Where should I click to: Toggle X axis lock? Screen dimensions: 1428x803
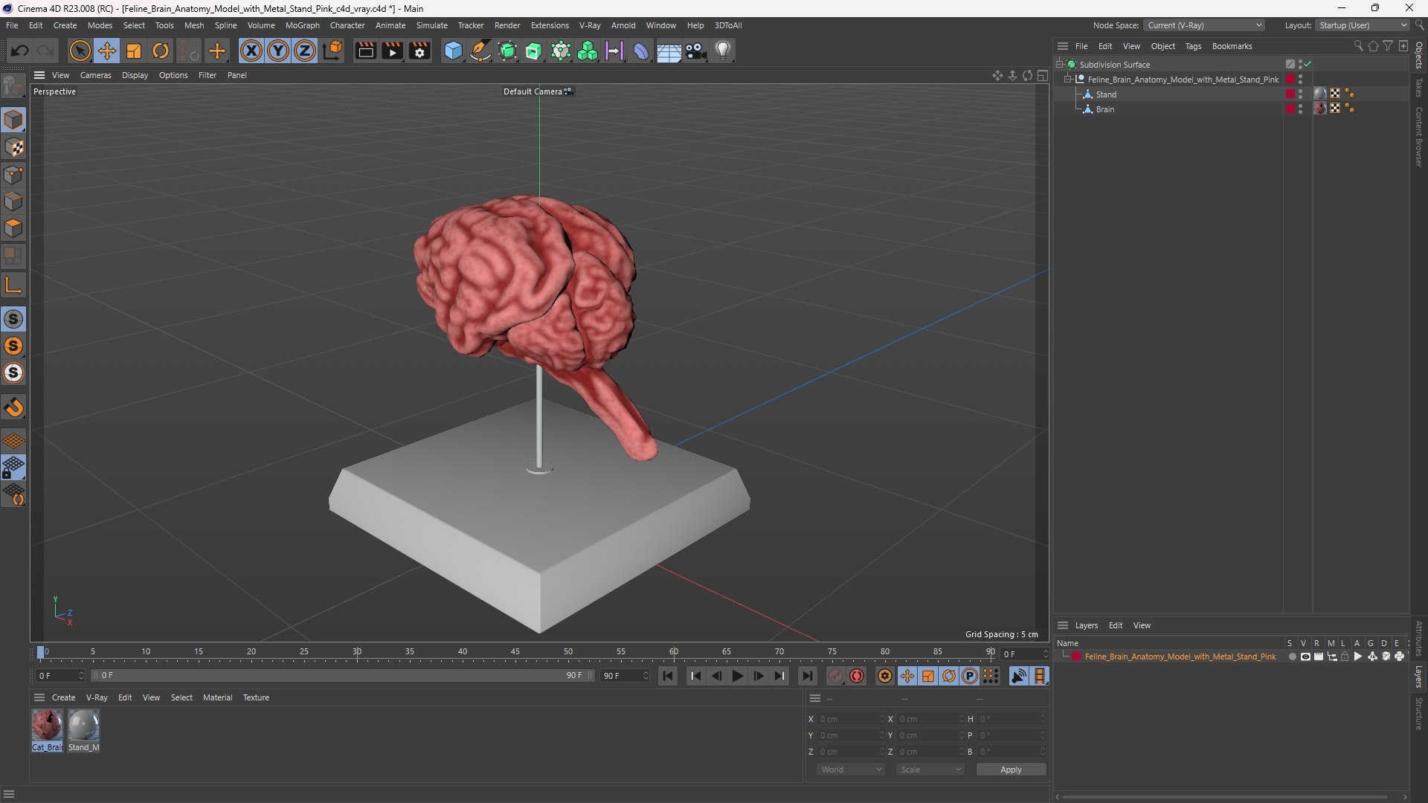point(251,51)
